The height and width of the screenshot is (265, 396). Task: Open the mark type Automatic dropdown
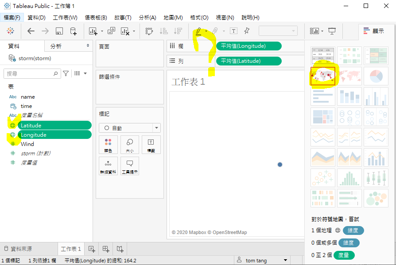pyautogui.click(x=129, y=128)
